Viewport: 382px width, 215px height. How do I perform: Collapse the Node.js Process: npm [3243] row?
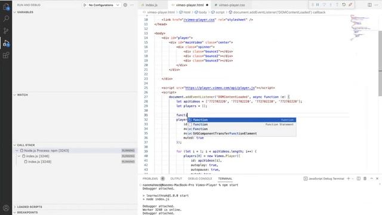[17, 150]
